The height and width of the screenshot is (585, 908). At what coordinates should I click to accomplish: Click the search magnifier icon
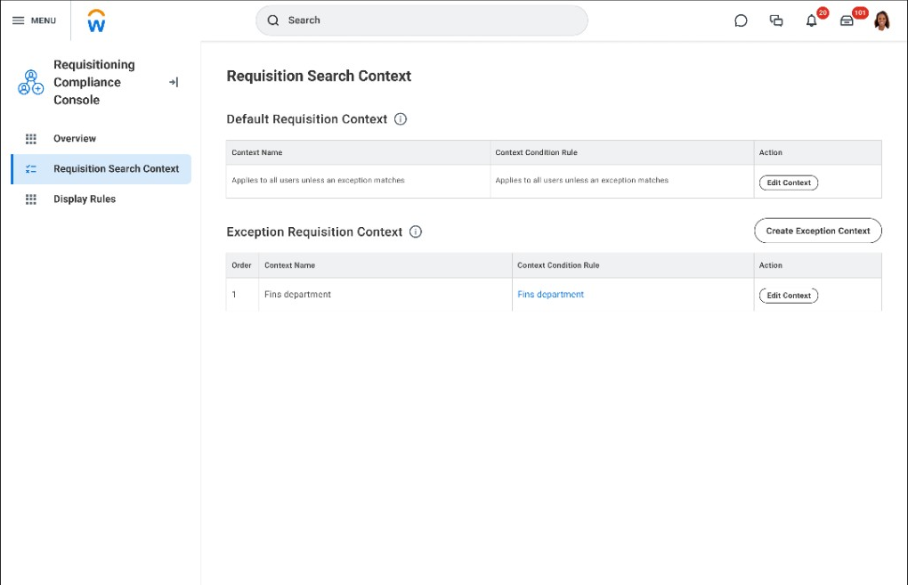(272, 20)
